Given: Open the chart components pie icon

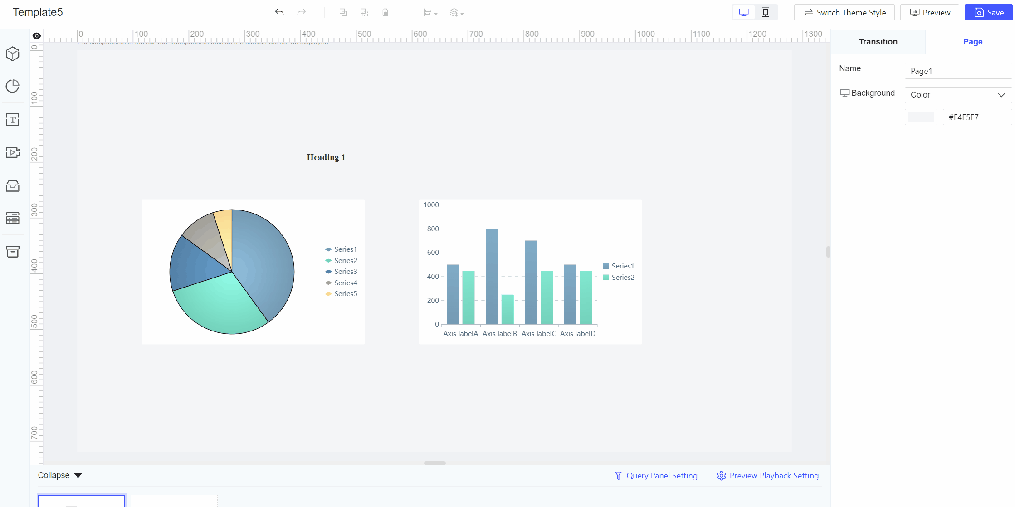Looking at the screenshot, I should (13, 86).
